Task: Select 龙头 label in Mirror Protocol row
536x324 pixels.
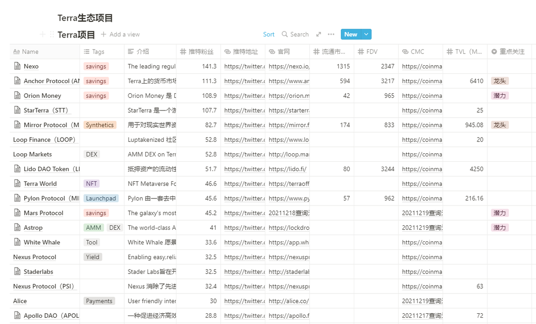Action: tap(500, 125)
